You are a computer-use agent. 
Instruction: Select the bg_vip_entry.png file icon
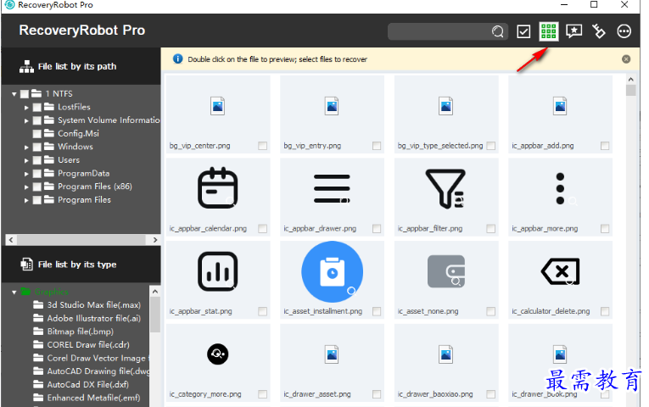332,106
